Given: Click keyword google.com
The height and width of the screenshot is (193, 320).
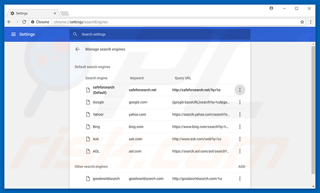Looking at the screenshot, I should pyautogui.click(x=138, y=102).
